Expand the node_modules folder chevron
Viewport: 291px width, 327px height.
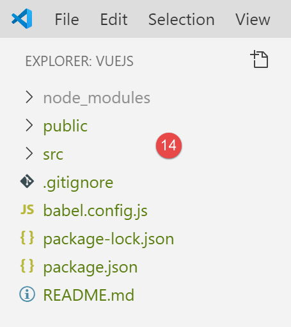29,97
